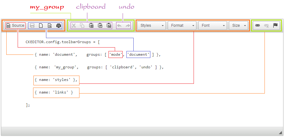Viewport: 285px width, 137px height.
Task: Click the Print icon
Action: click(58, 26)
